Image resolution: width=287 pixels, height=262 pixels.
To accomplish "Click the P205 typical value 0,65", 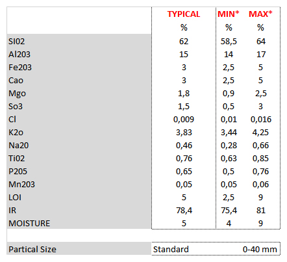I will (184, 172).
